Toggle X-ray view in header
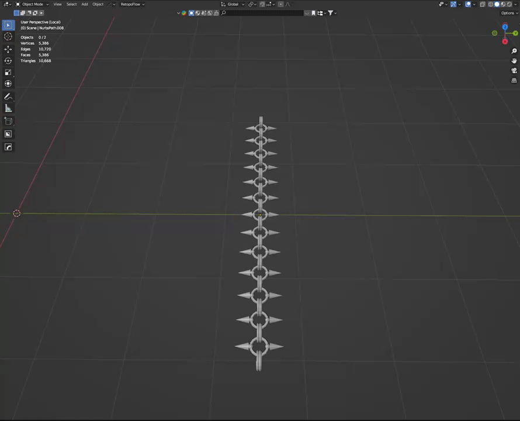 point(482,4)
